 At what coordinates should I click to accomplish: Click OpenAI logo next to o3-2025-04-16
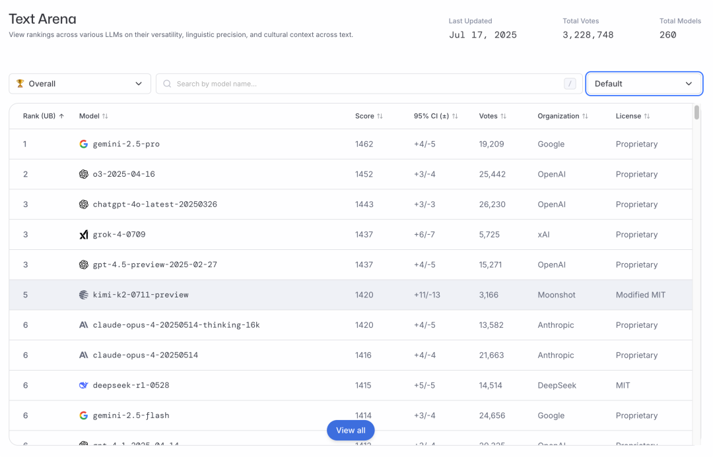click(x=84, y=174)
